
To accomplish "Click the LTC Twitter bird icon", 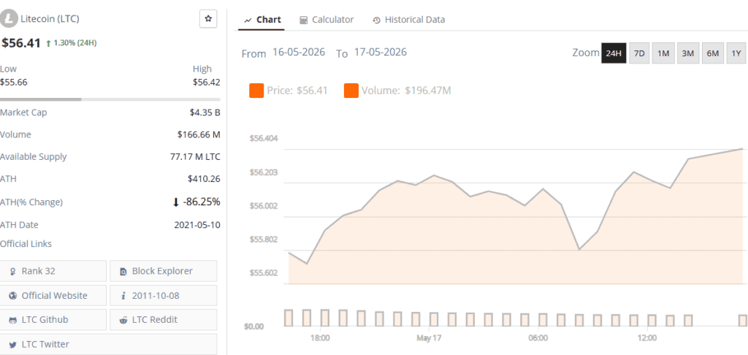I will pos(13,345).
